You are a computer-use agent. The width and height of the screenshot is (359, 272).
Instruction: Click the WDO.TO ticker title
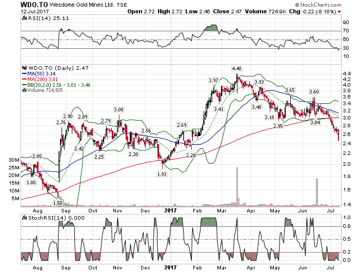point(34,4)
